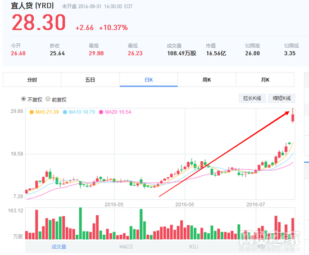The image size is (309, 255).
Task: Click the current price 28.30
Action: point(39,22)
